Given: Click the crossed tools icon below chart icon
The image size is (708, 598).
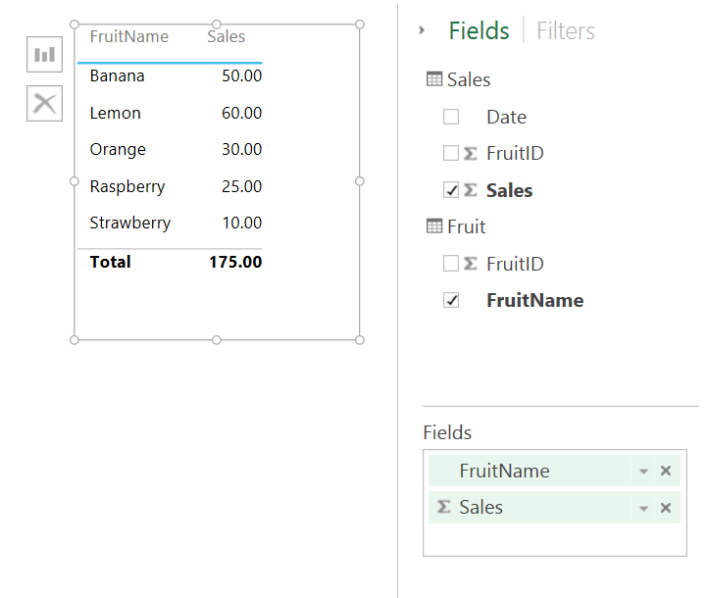Looking at the screenshot, I should coord(44,103).
